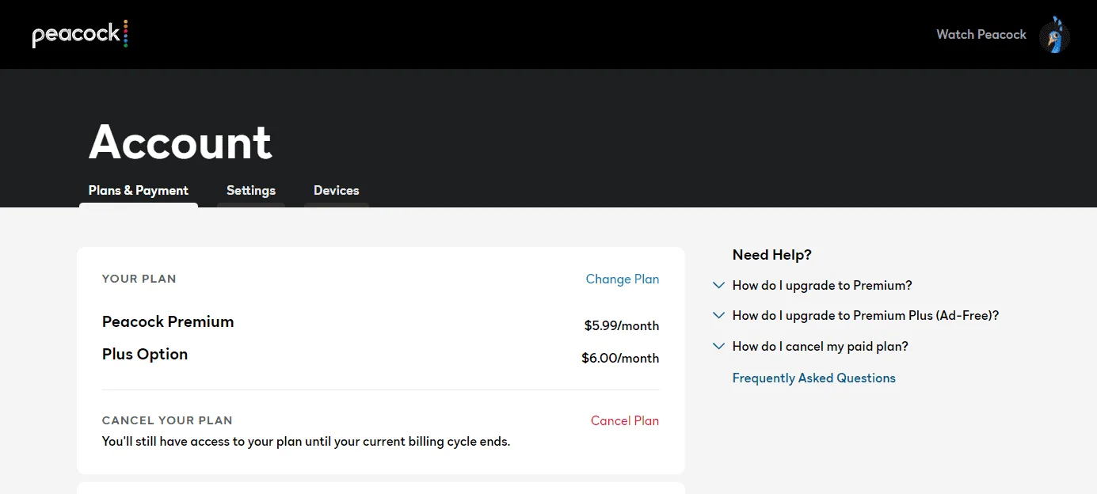1097x494 pixels.
Task: Open the peacock profile avatar menu
Action: 1054,35
